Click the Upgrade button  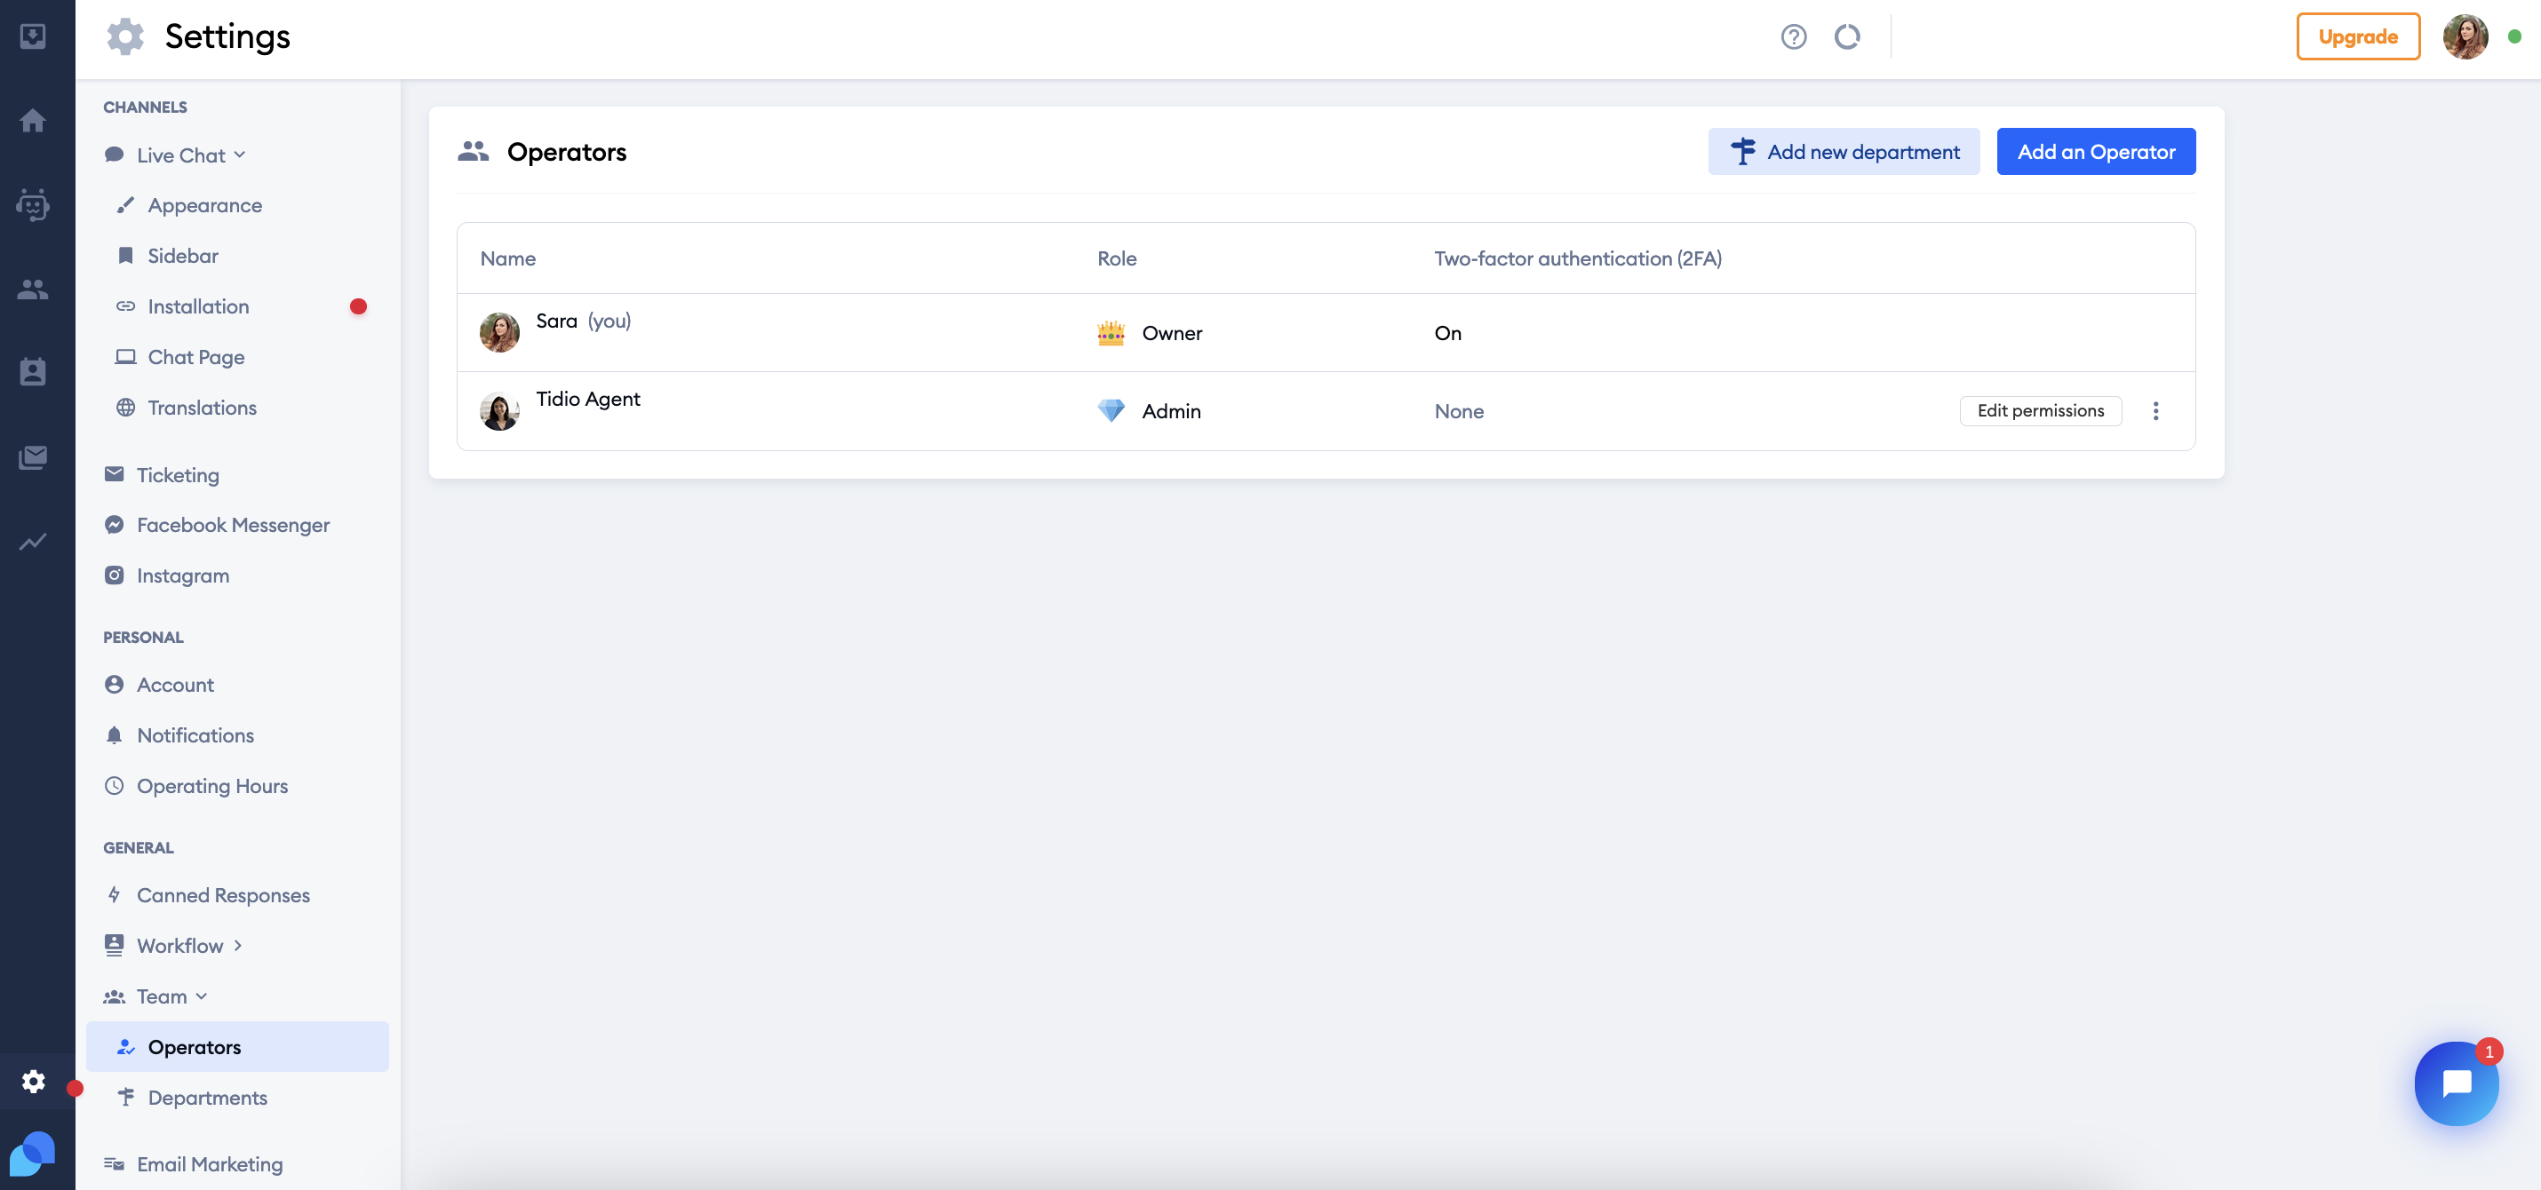point(2357,36)
